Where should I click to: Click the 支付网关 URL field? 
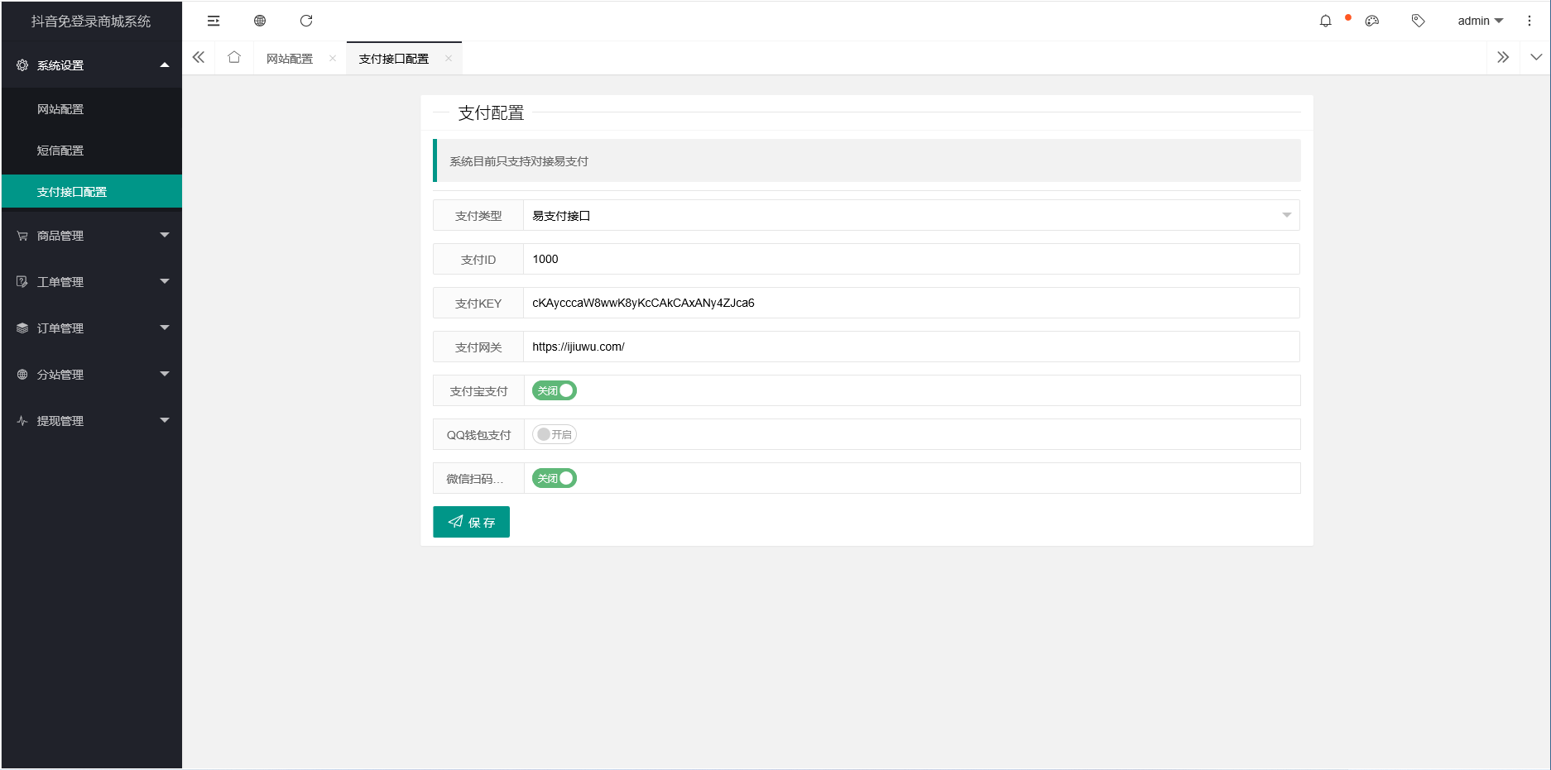pyautogui.click(x=911, y=347)
